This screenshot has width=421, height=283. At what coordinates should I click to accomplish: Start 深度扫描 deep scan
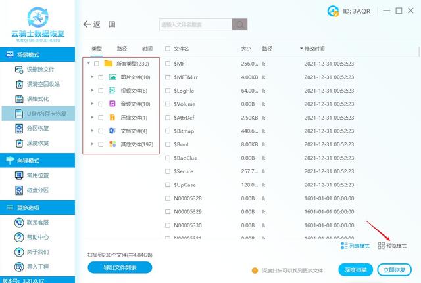coord(355,270)
